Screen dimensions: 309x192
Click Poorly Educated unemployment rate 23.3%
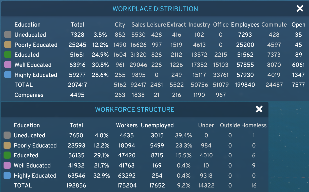click(184, 145)
